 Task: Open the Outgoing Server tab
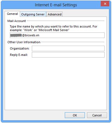click(x=33, y=14)
